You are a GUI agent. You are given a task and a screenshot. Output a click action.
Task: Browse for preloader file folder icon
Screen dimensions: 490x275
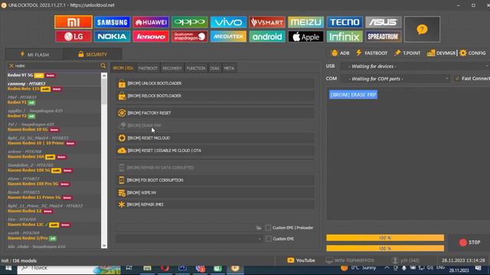pyautogui.click(x=259, y=228)
